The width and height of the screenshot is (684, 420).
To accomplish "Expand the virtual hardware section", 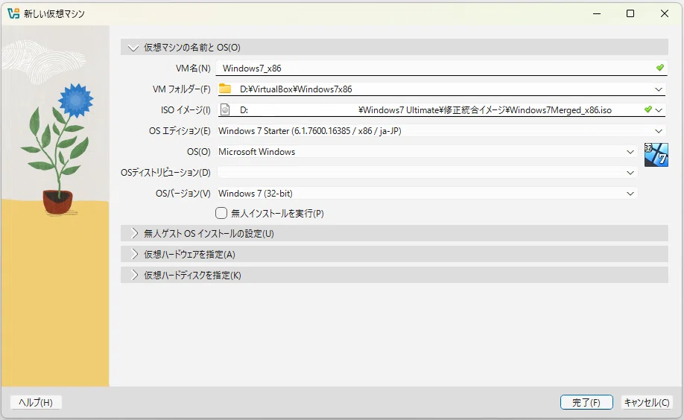I will coord(394,254).
